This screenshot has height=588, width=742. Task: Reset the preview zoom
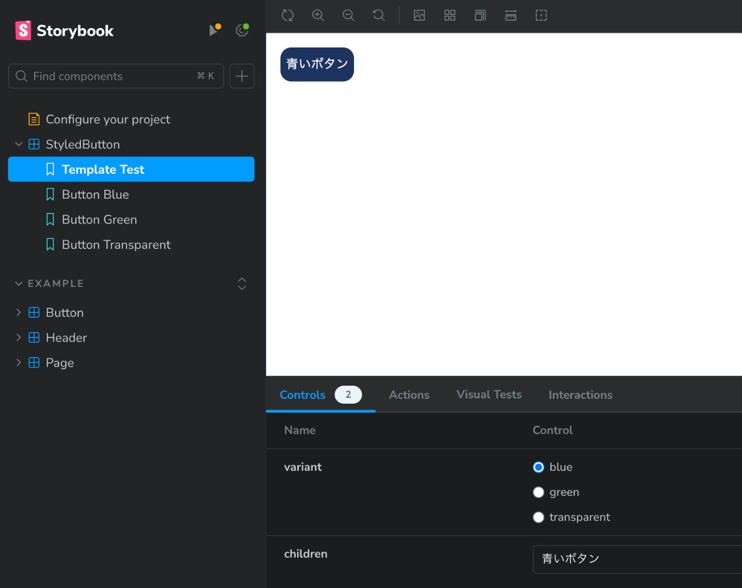[379, 15]
